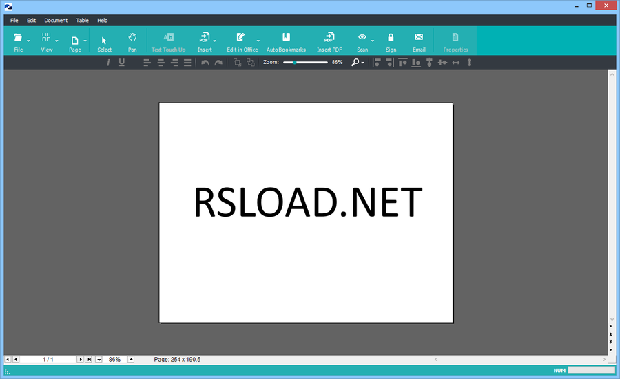This screenshot has width=620, height=379.
Task: Click the Insert PDF arrow icon
Action: click(205, 37)
